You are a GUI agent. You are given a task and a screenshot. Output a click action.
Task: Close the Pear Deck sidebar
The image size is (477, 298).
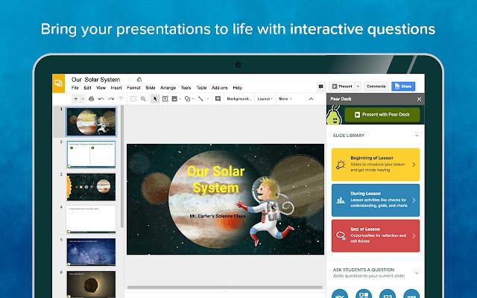coord(419,98)
